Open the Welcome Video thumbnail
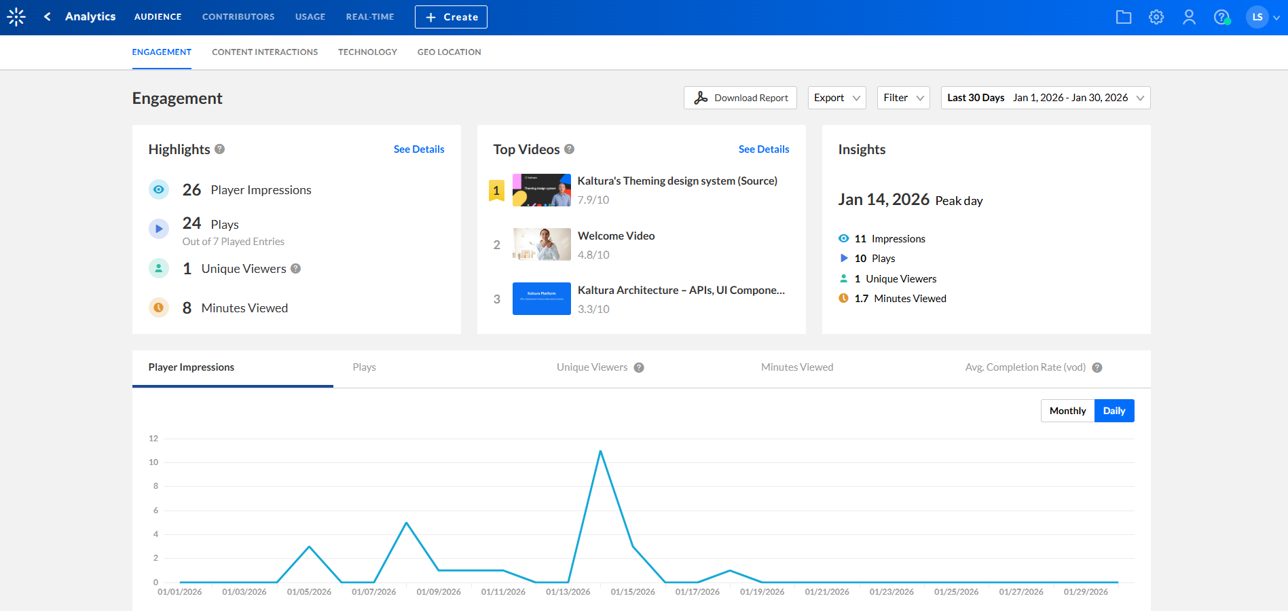The width and height of the screenshot is (1288, 611). point(541,244)
